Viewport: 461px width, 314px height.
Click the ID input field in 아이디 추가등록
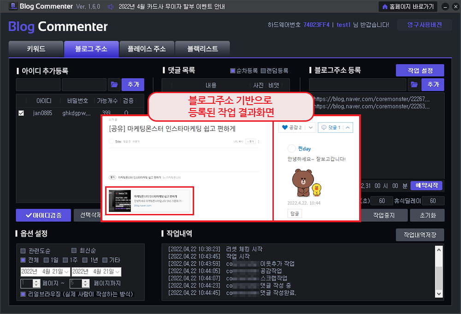tap(38, 85)
